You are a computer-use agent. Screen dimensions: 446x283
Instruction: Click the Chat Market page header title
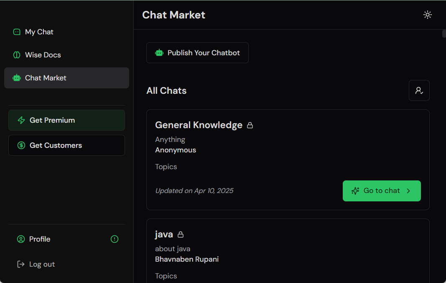[x=173, y=15]
